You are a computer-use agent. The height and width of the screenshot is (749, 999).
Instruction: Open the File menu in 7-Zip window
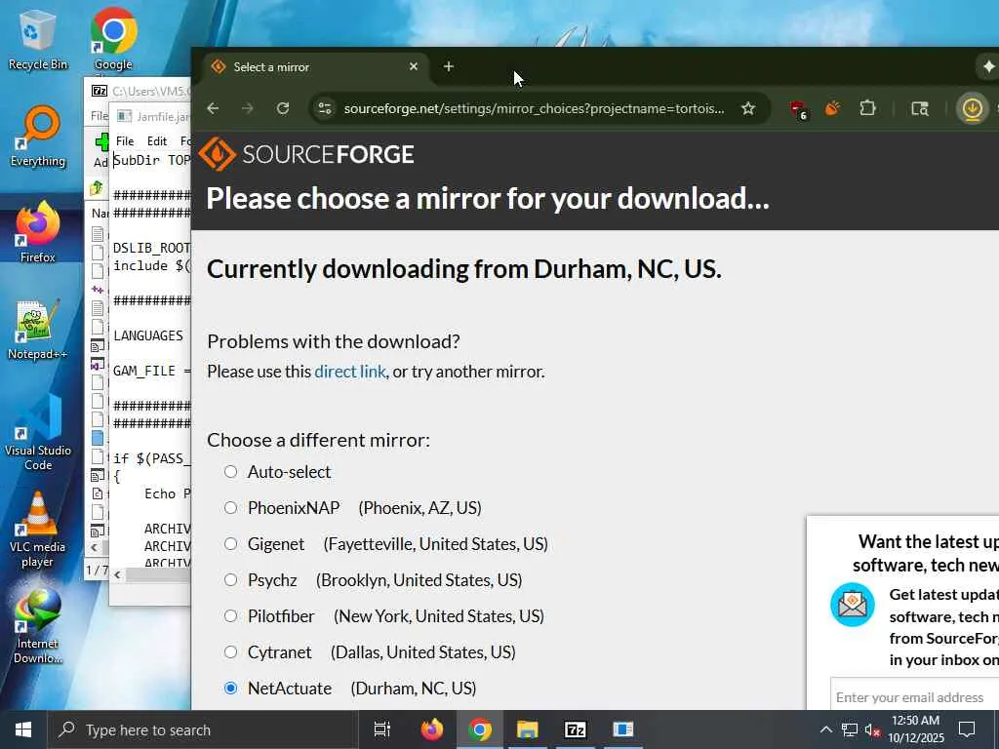click(99, 115)
